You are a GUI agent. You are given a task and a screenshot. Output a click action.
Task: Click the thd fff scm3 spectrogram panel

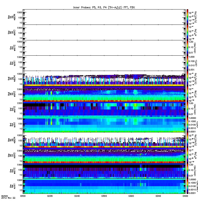coord(104,94)
